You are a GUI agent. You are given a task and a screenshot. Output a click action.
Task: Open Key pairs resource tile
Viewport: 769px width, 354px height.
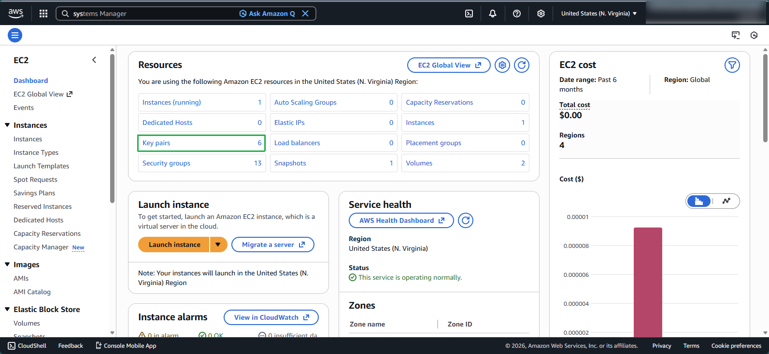click(202, 143)
